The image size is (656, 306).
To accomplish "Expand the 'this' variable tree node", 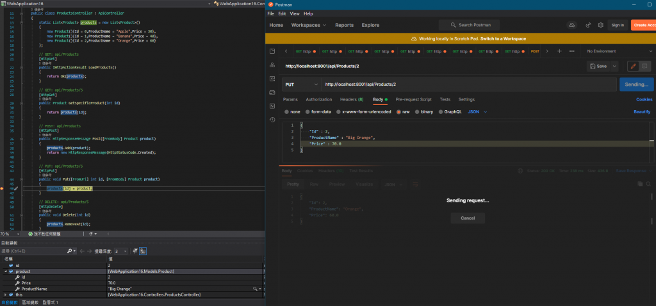I will click(x=5, y=294).
